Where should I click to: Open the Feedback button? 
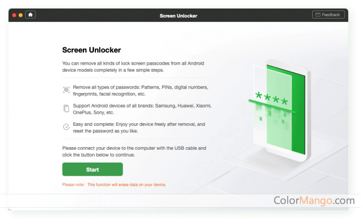328,15
